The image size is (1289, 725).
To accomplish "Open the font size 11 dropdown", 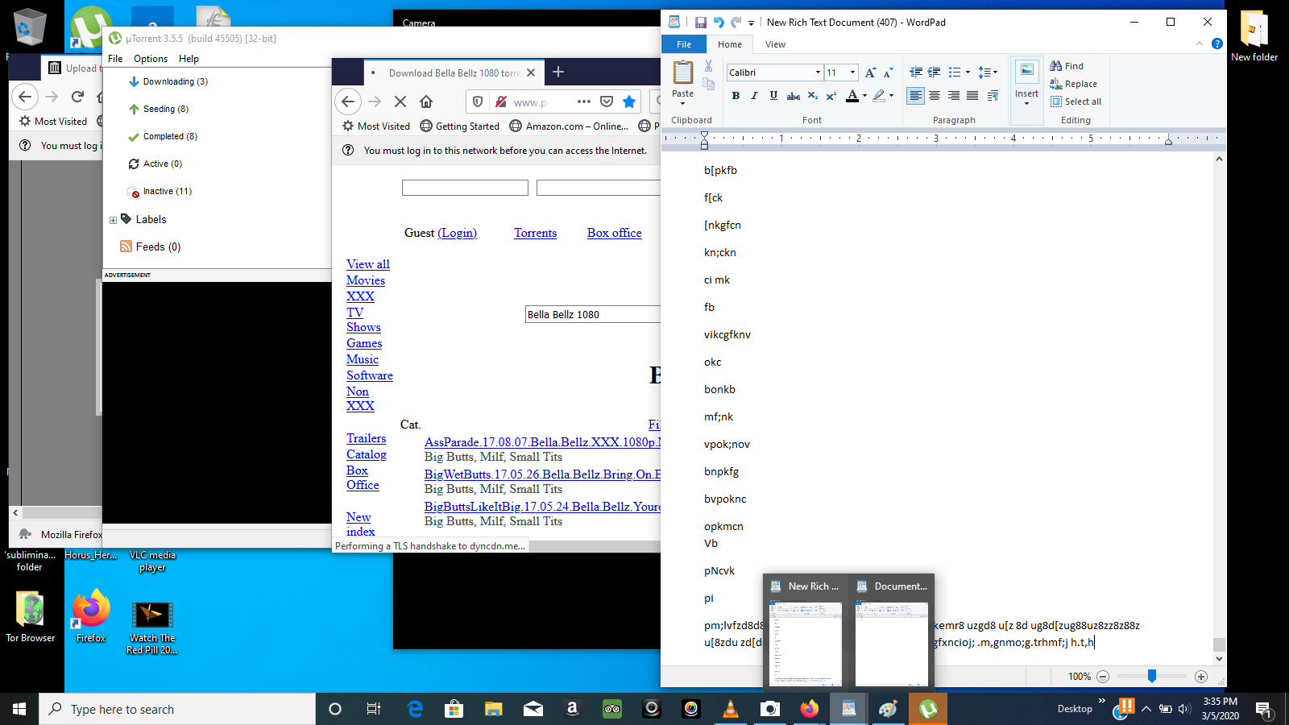I will (x=852, y=72).
